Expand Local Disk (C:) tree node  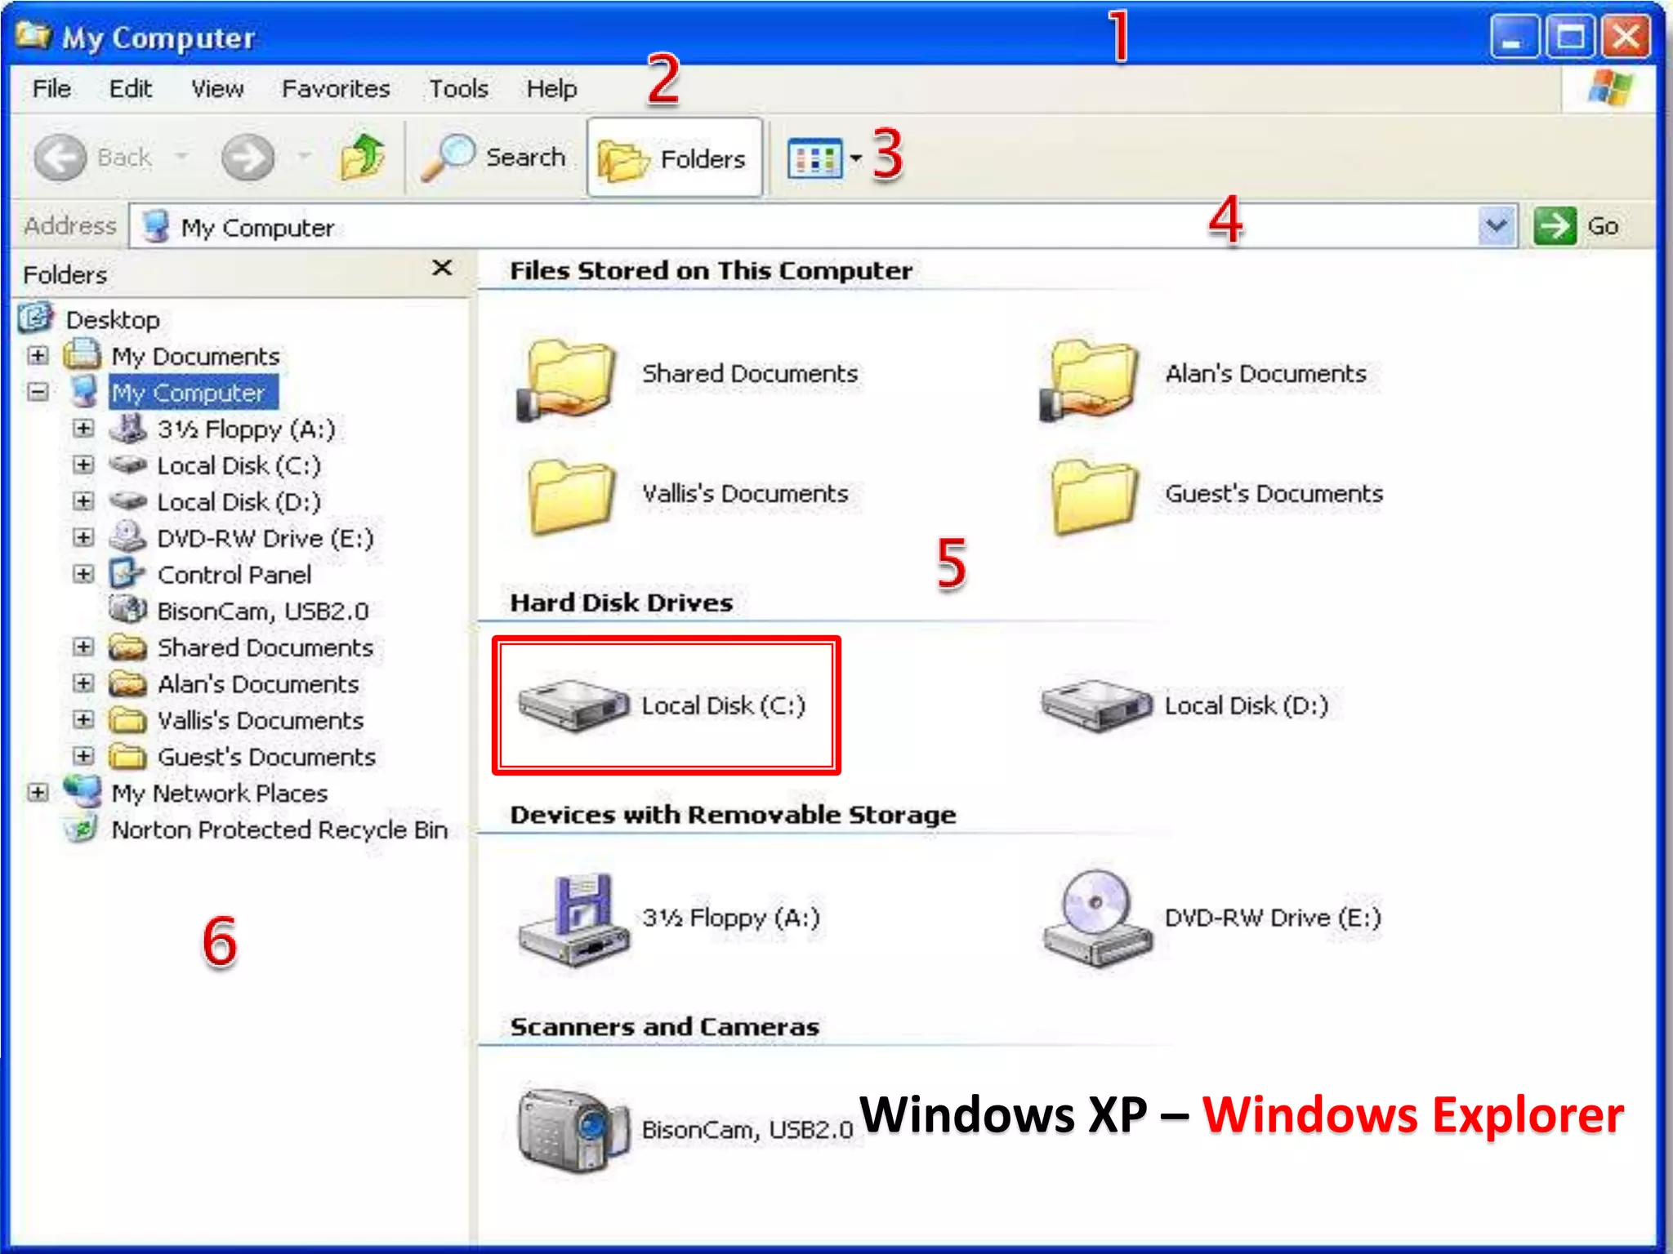pos(83,465)
